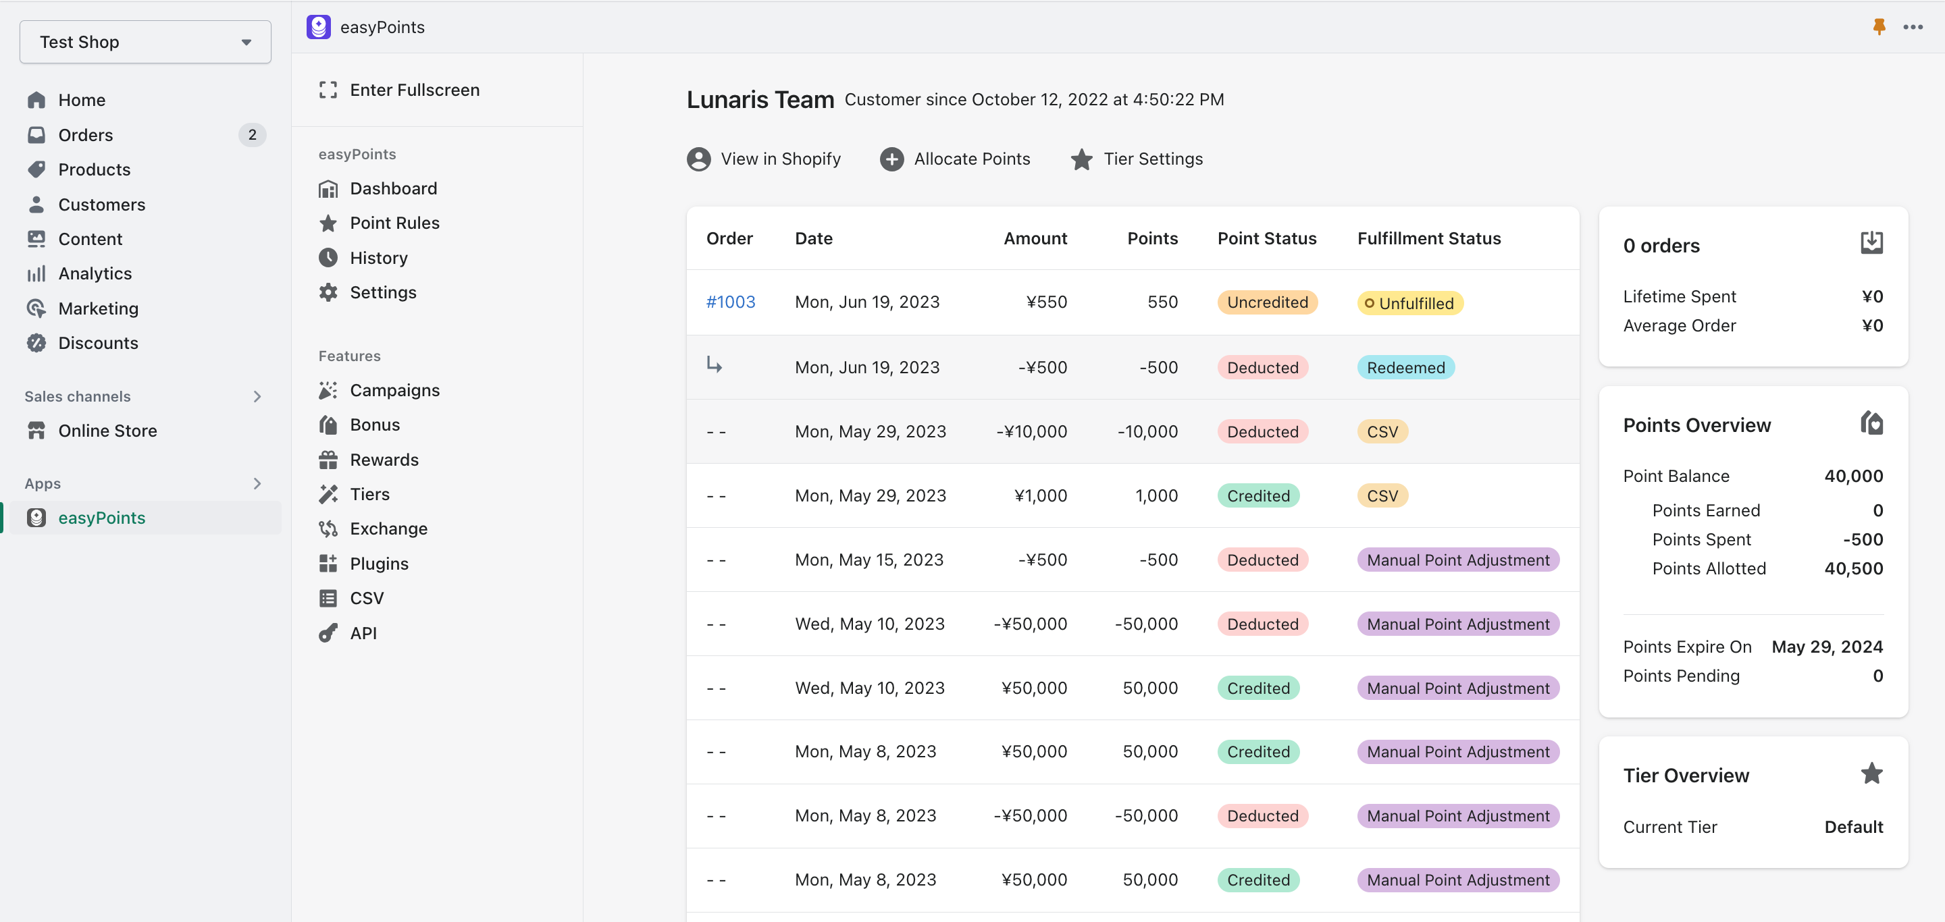
Task: Click the house icon in Points Overview
Action: tap(1873, 423)
